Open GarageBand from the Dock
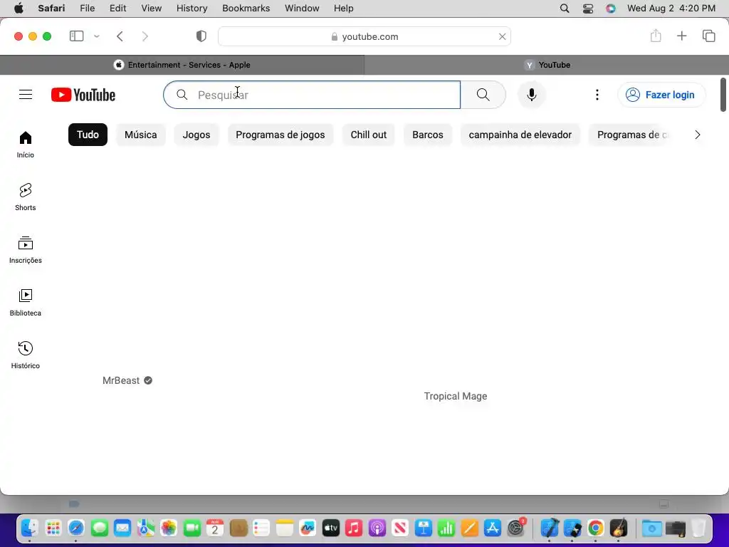The image size is (729, 547). click(619, 528)
